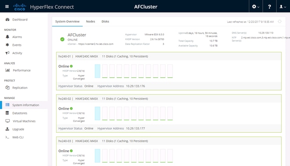Click the hx240-01 Online status dot
Viewport: 290px width, 166px height.
(71, 66)
